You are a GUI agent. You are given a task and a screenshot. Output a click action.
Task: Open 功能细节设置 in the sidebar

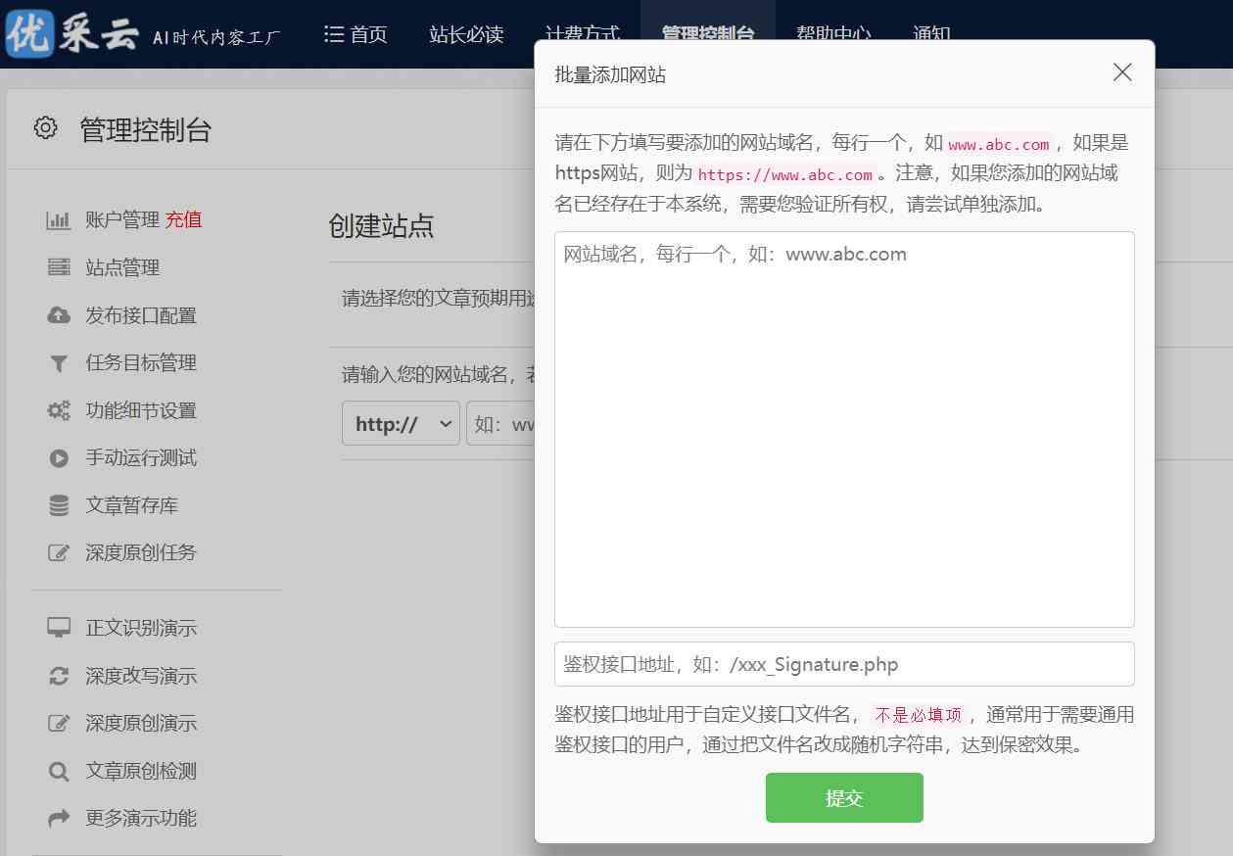[x=141, y=410]
